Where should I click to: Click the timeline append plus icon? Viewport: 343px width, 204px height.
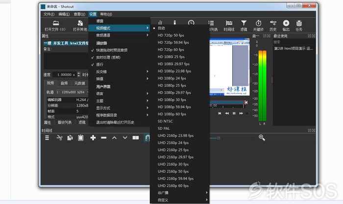93,138
